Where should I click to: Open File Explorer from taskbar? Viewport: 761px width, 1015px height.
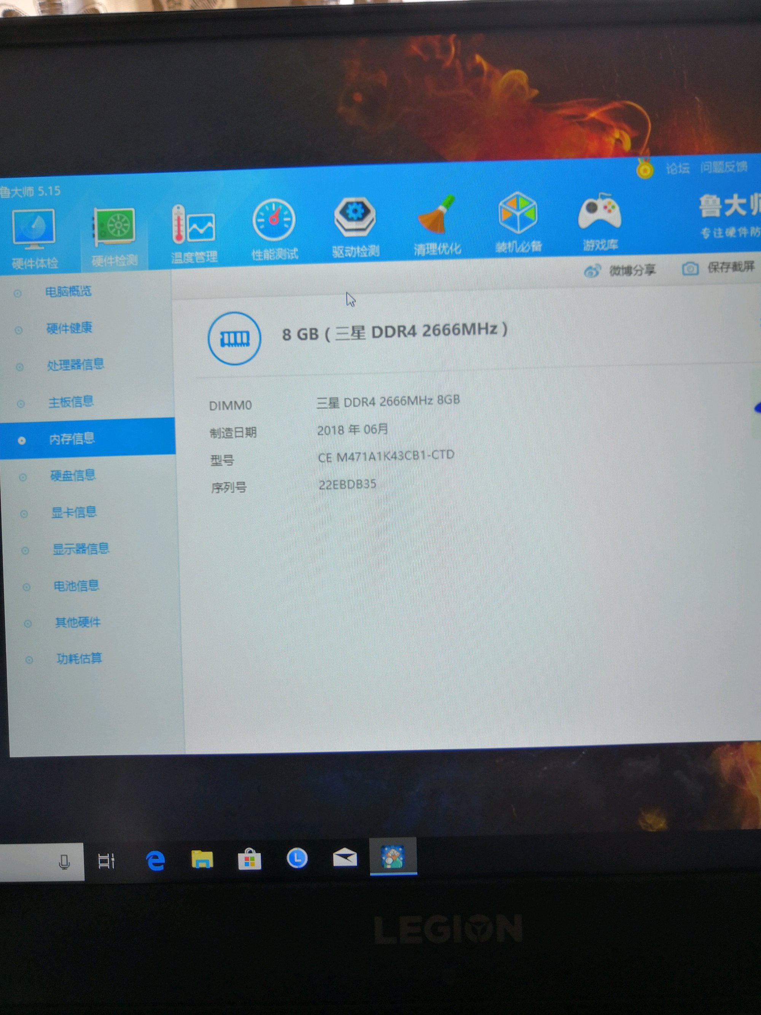202,859
